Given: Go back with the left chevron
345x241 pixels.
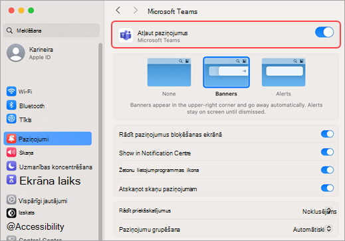Looking at the screenshot, I should click(x=118, y=10).
